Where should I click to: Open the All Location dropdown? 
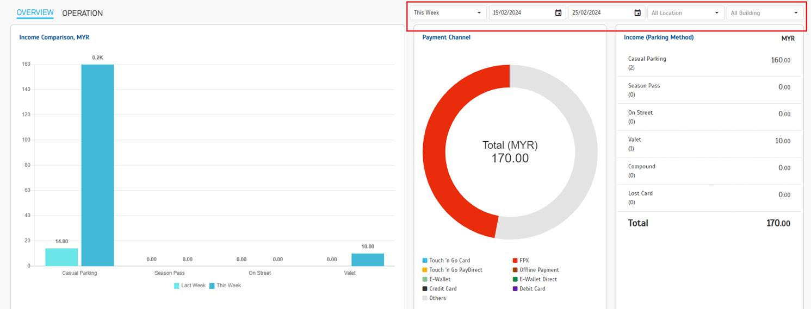point(685,13)
